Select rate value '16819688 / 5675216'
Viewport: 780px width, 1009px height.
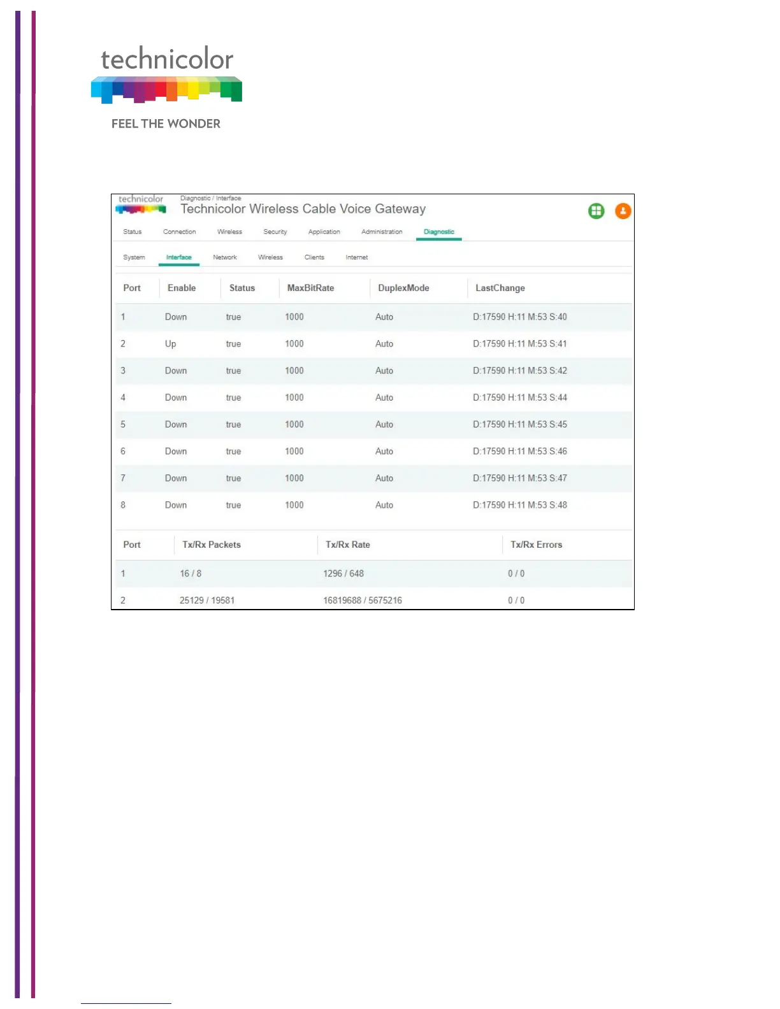click(x=363, y=600)
